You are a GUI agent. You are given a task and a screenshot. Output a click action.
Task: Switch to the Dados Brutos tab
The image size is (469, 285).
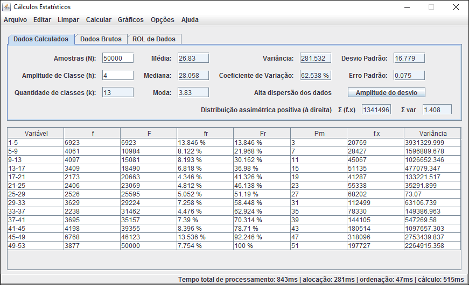[x=101, y=39]
